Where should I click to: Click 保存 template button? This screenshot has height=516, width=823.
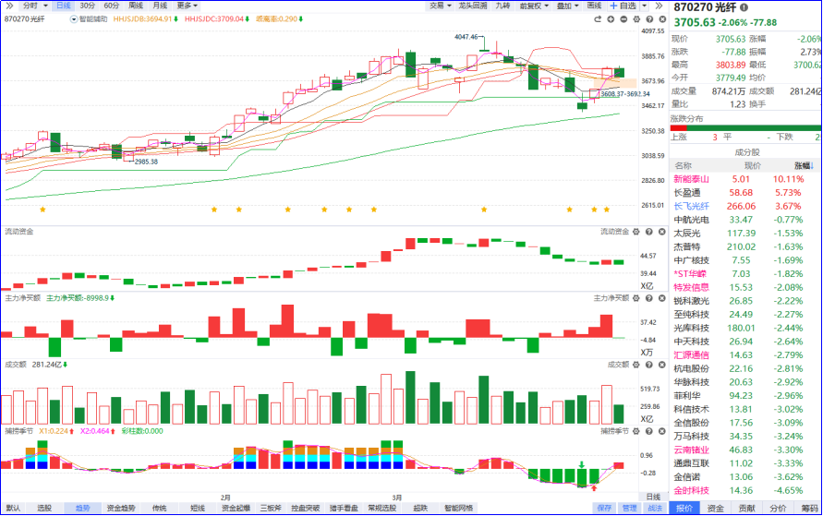click(605, 508)
